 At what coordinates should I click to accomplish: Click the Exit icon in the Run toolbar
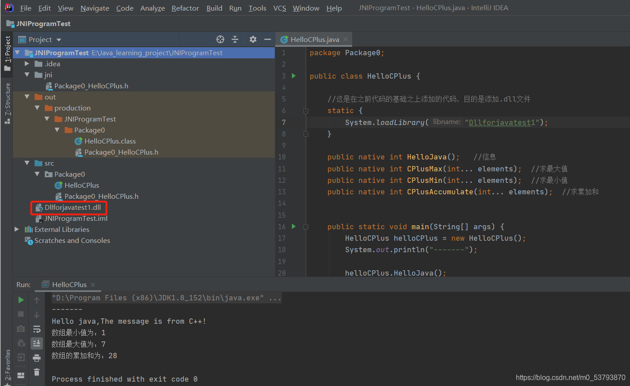(x=21, y=357)
